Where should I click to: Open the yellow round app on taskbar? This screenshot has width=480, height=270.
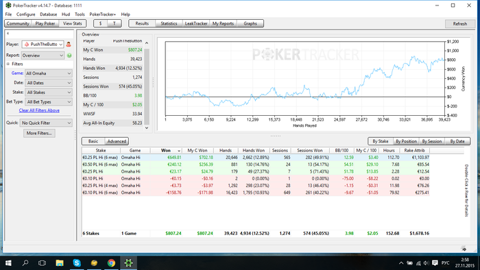click(94, 263)
